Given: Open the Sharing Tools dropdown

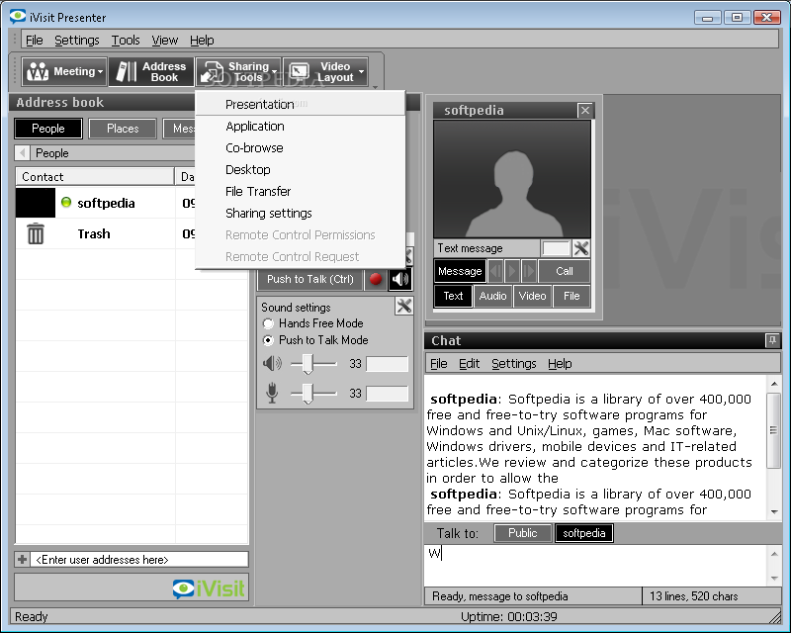Looking at the screenshot, I should [238, 71].
